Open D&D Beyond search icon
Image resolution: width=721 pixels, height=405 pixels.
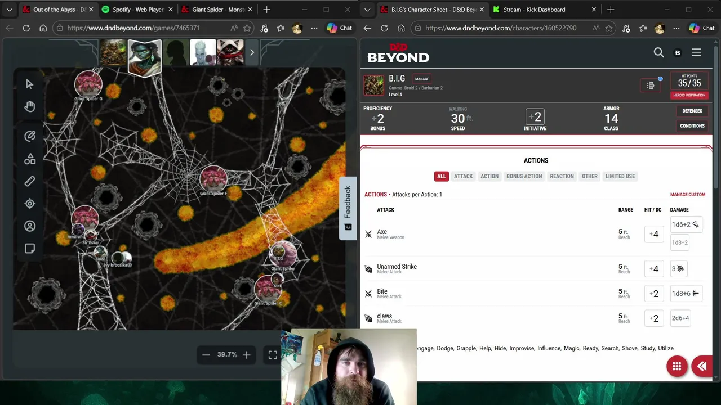[658, 52]
